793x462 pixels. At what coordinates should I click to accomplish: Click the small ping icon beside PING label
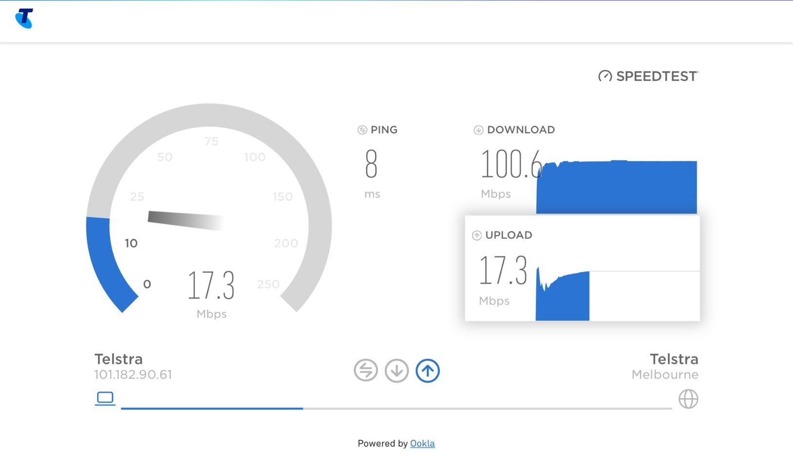coord(362,130)
